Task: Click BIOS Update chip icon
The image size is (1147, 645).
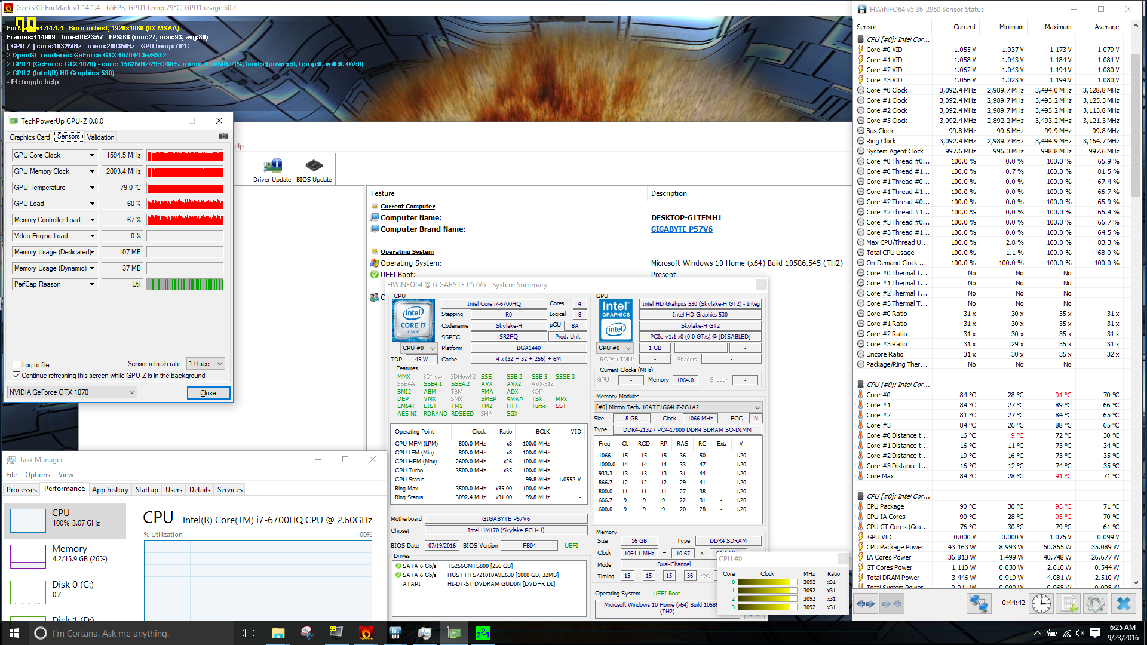Action: coord(314,170)
